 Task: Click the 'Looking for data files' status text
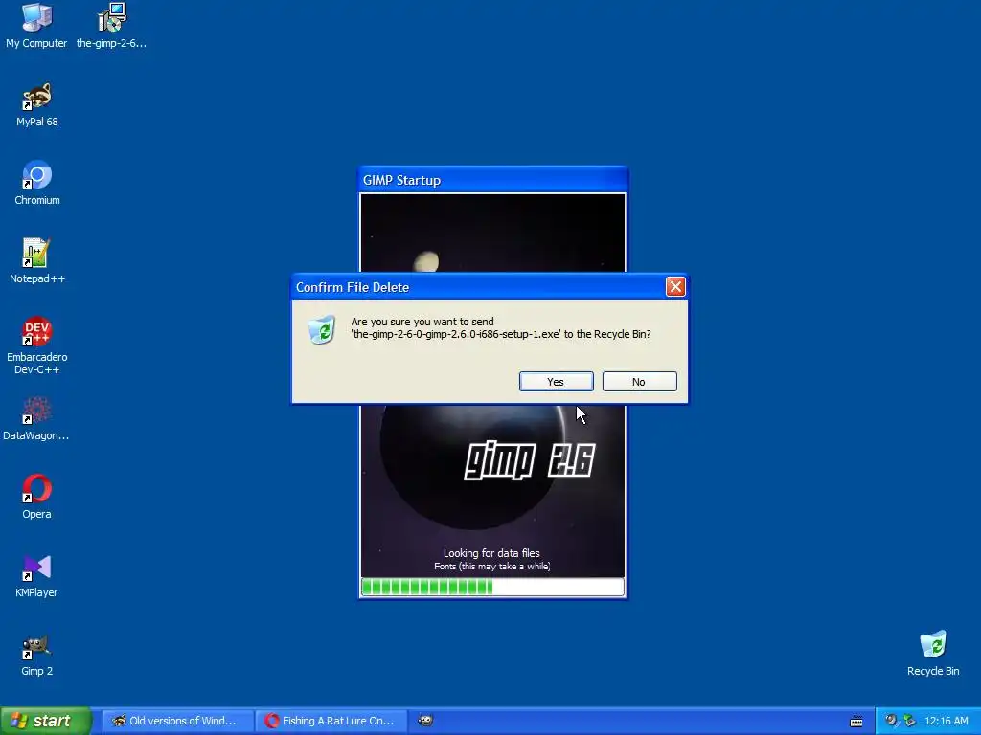[491, 553]
